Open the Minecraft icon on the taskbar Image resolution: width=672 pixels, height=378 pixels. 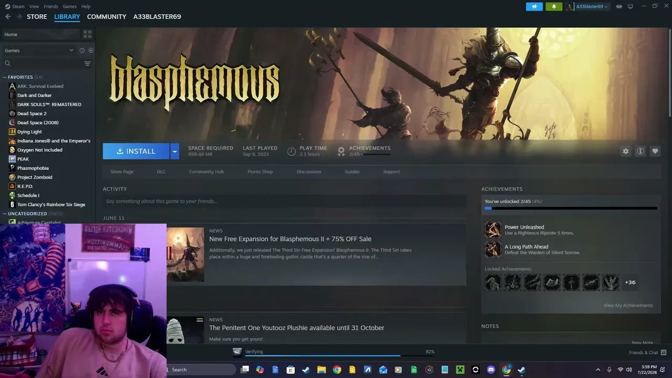pyautogui.click(x=460, y=370)
